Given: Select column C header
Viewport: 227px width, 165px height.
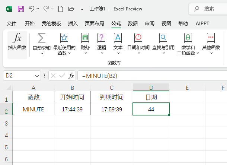Looking at the screenshot, I should pos(112,88).
